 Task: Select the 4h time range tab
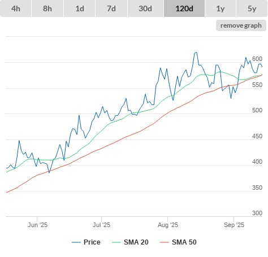[16, 8]
